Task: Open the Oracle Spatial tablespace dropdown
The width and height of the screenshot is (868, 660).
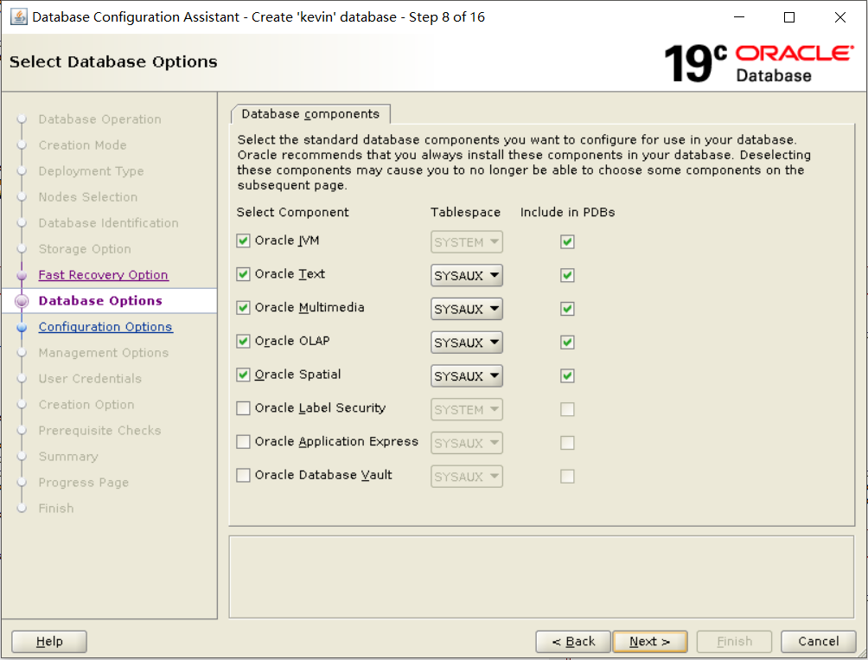Action: 467,376
